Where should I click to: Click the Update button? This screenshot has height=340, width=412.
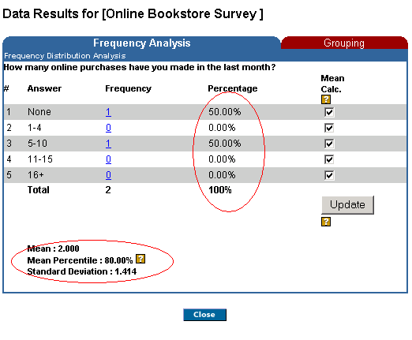click(x=347, y=205)
